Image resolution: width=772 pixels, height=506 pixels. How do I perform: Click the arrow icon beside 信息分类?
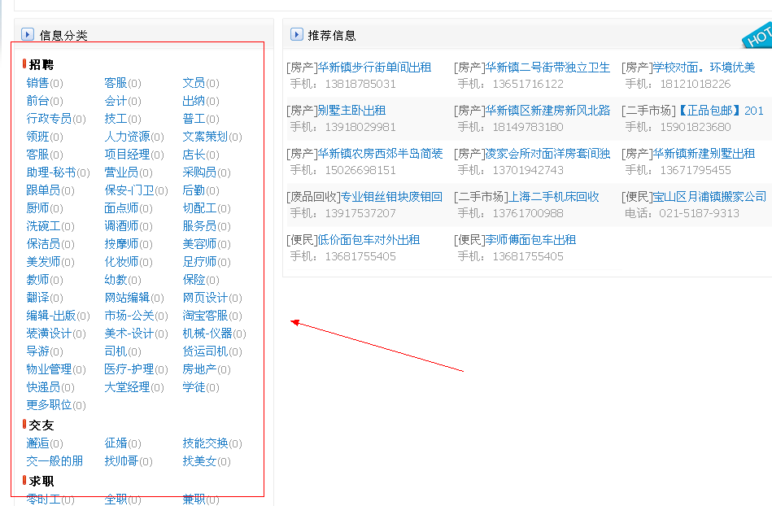(28, 35)
